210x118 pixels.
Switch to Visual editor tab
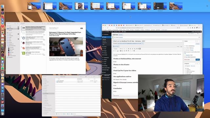pos(178,47)
